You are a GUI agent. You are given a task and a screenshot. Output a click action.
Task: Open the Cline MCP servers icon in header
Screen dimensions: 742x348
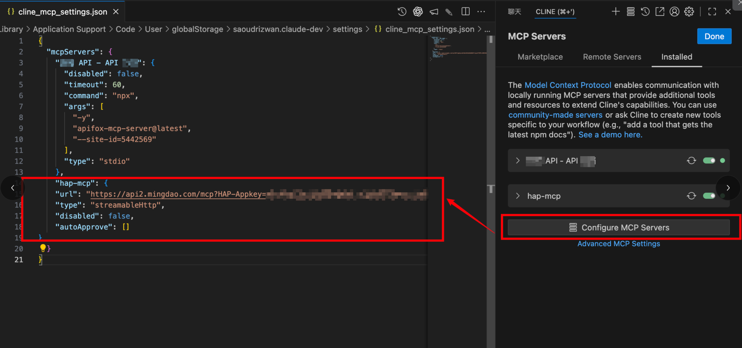pyautogui.click(x=630, y=12)
